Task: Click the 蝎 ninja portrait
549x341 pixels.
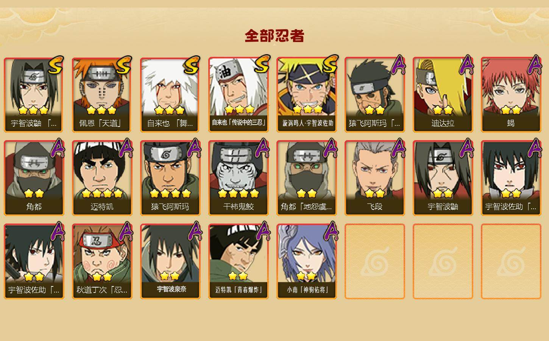Action: coord(511,95)
